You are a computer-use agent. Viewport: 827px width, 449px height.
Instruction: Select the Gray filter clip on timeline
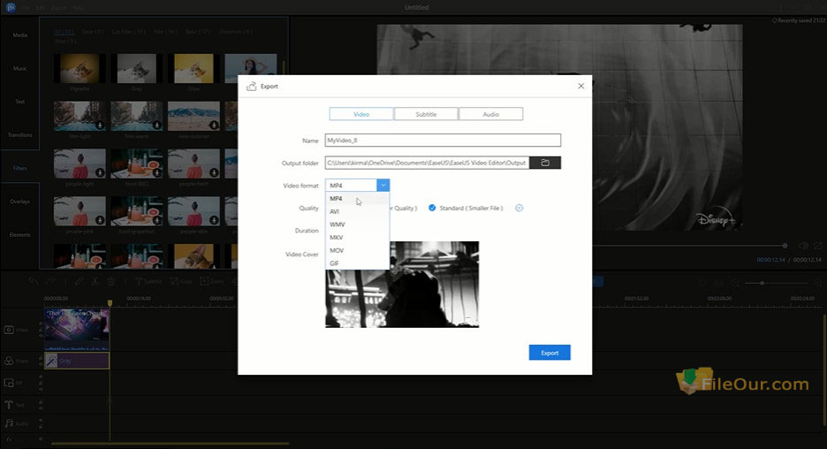77,361
